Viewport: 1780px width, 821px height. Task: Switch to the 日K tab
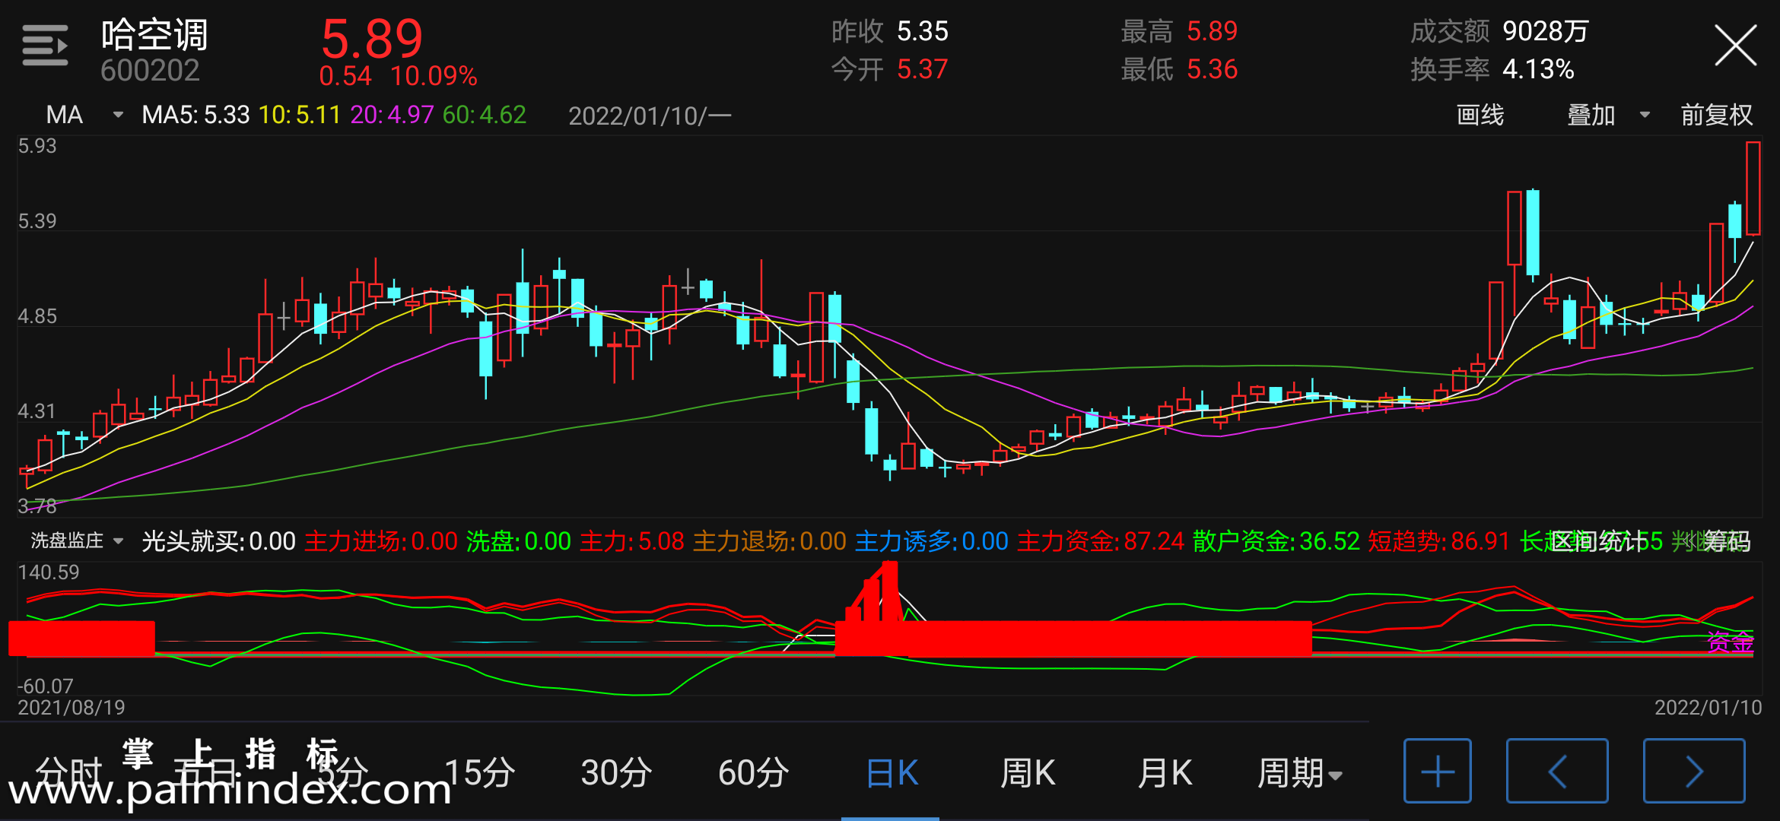tap(892, 773)
